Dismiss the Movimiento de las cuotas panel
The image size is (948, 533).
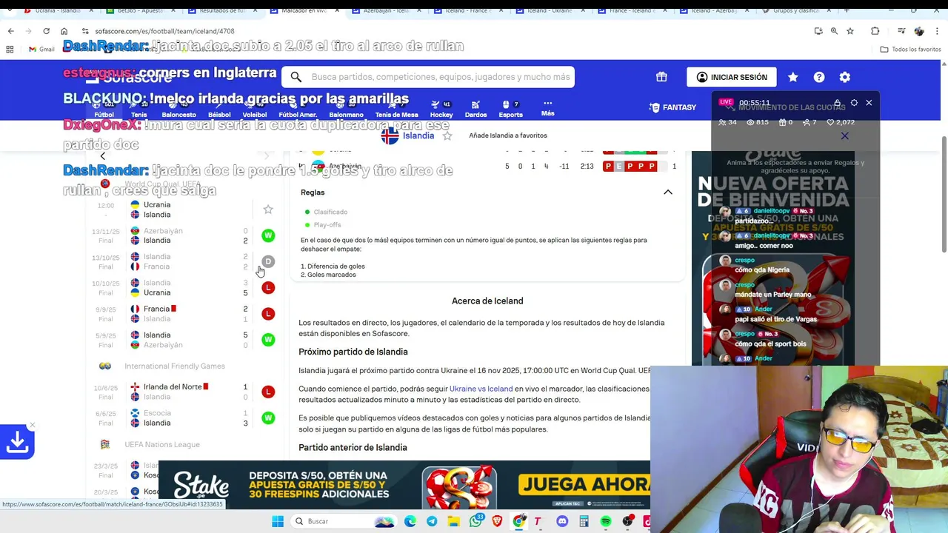tap(844, 136)
